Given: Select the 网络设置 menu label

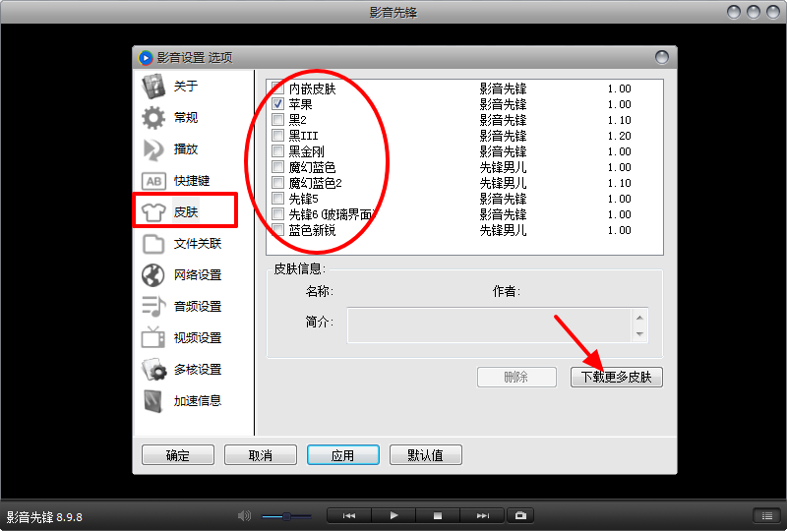Looking at the screenshot, I should pos(198,275).
